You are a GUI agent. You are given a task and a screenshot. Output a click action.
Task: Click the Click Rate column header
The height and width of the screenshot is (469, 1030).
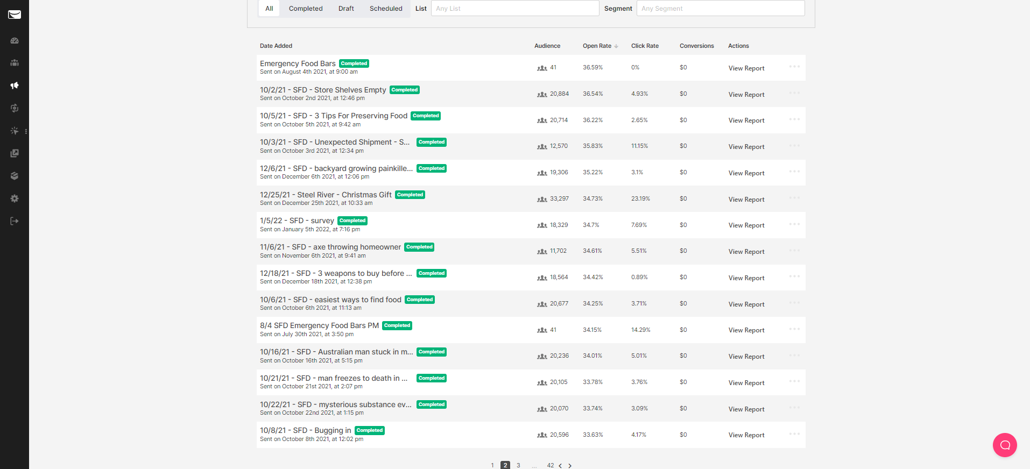click(x=645, y=46)
